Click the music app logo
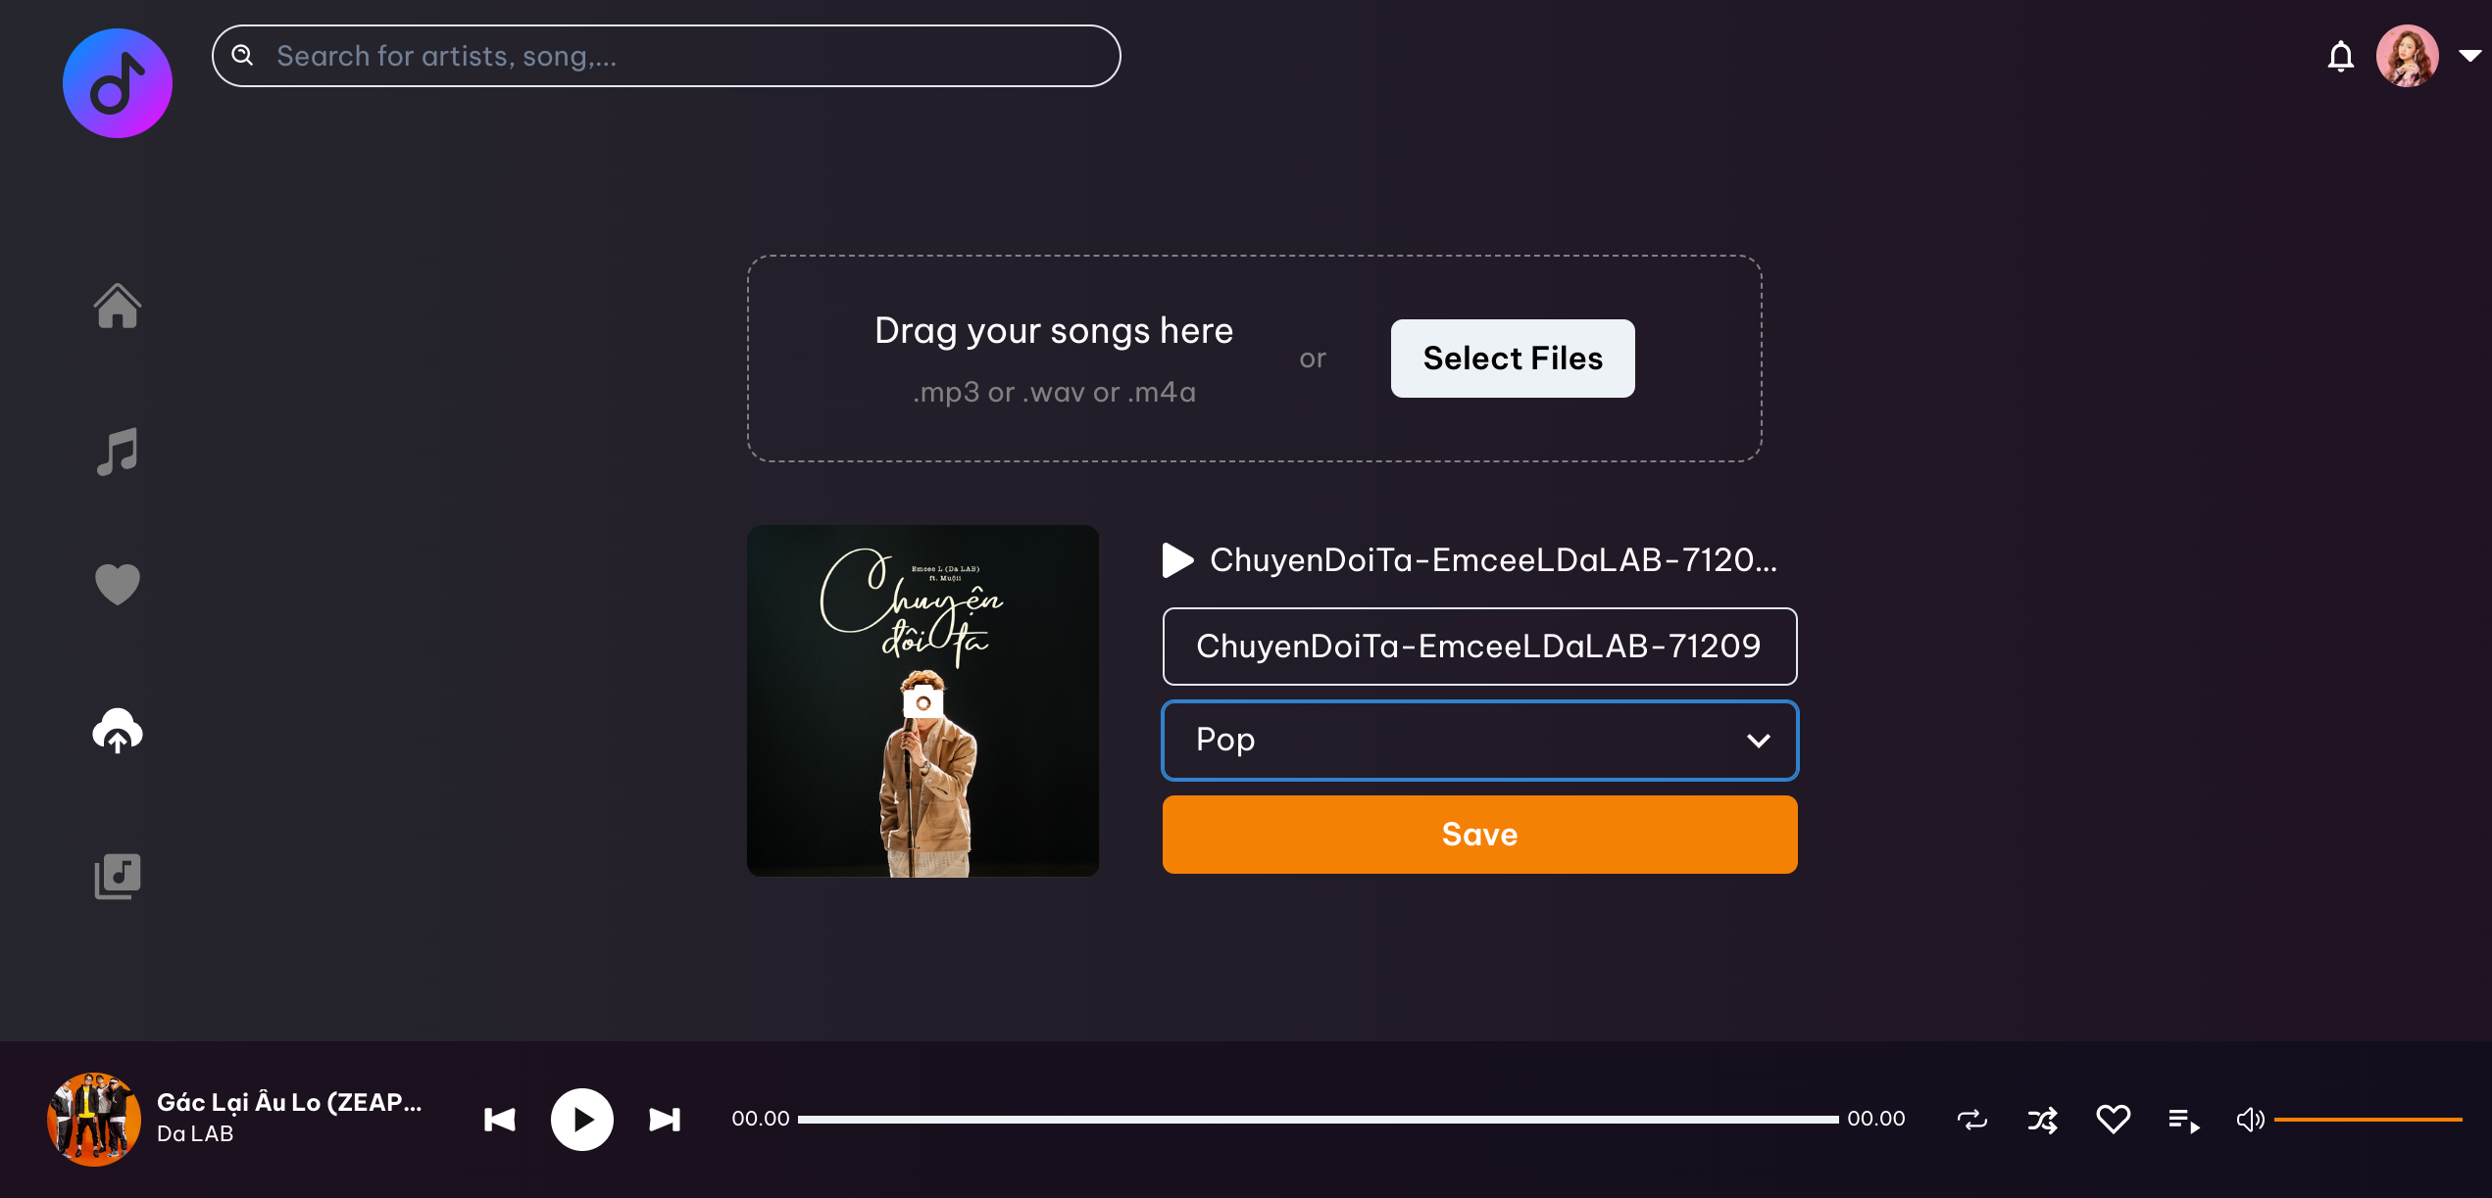The image size is (2492, 1198). 118,83
